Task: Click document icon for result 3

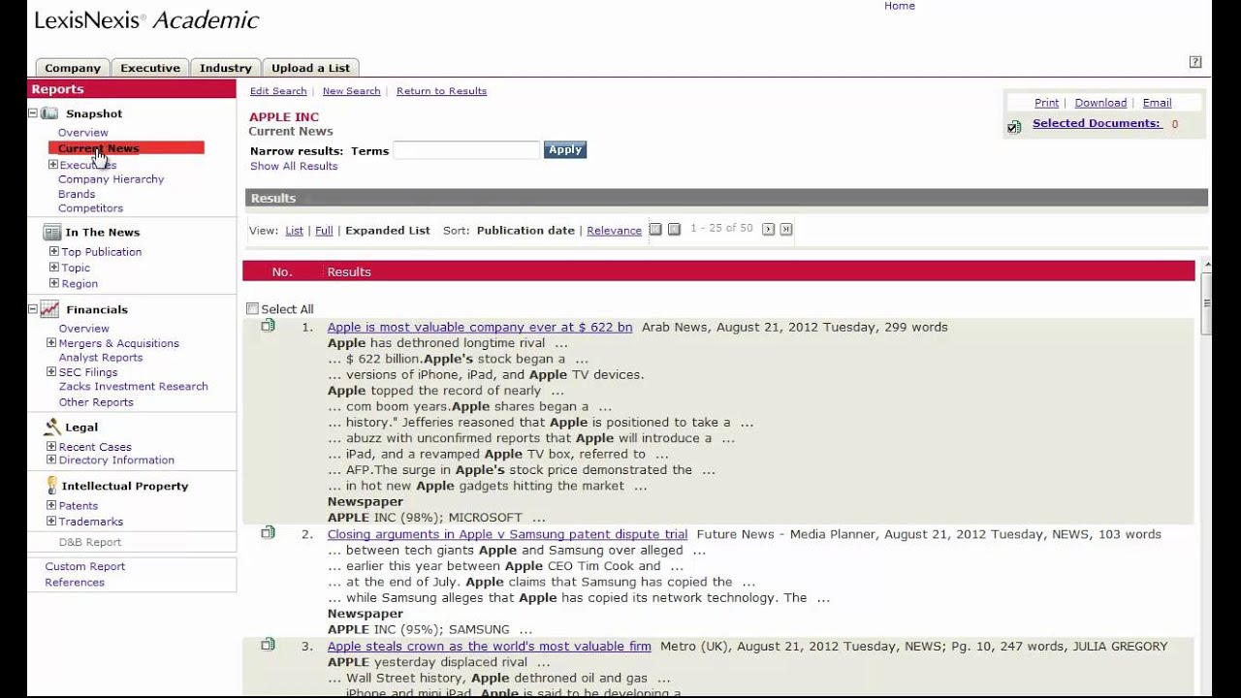Action: click(268, 645)
